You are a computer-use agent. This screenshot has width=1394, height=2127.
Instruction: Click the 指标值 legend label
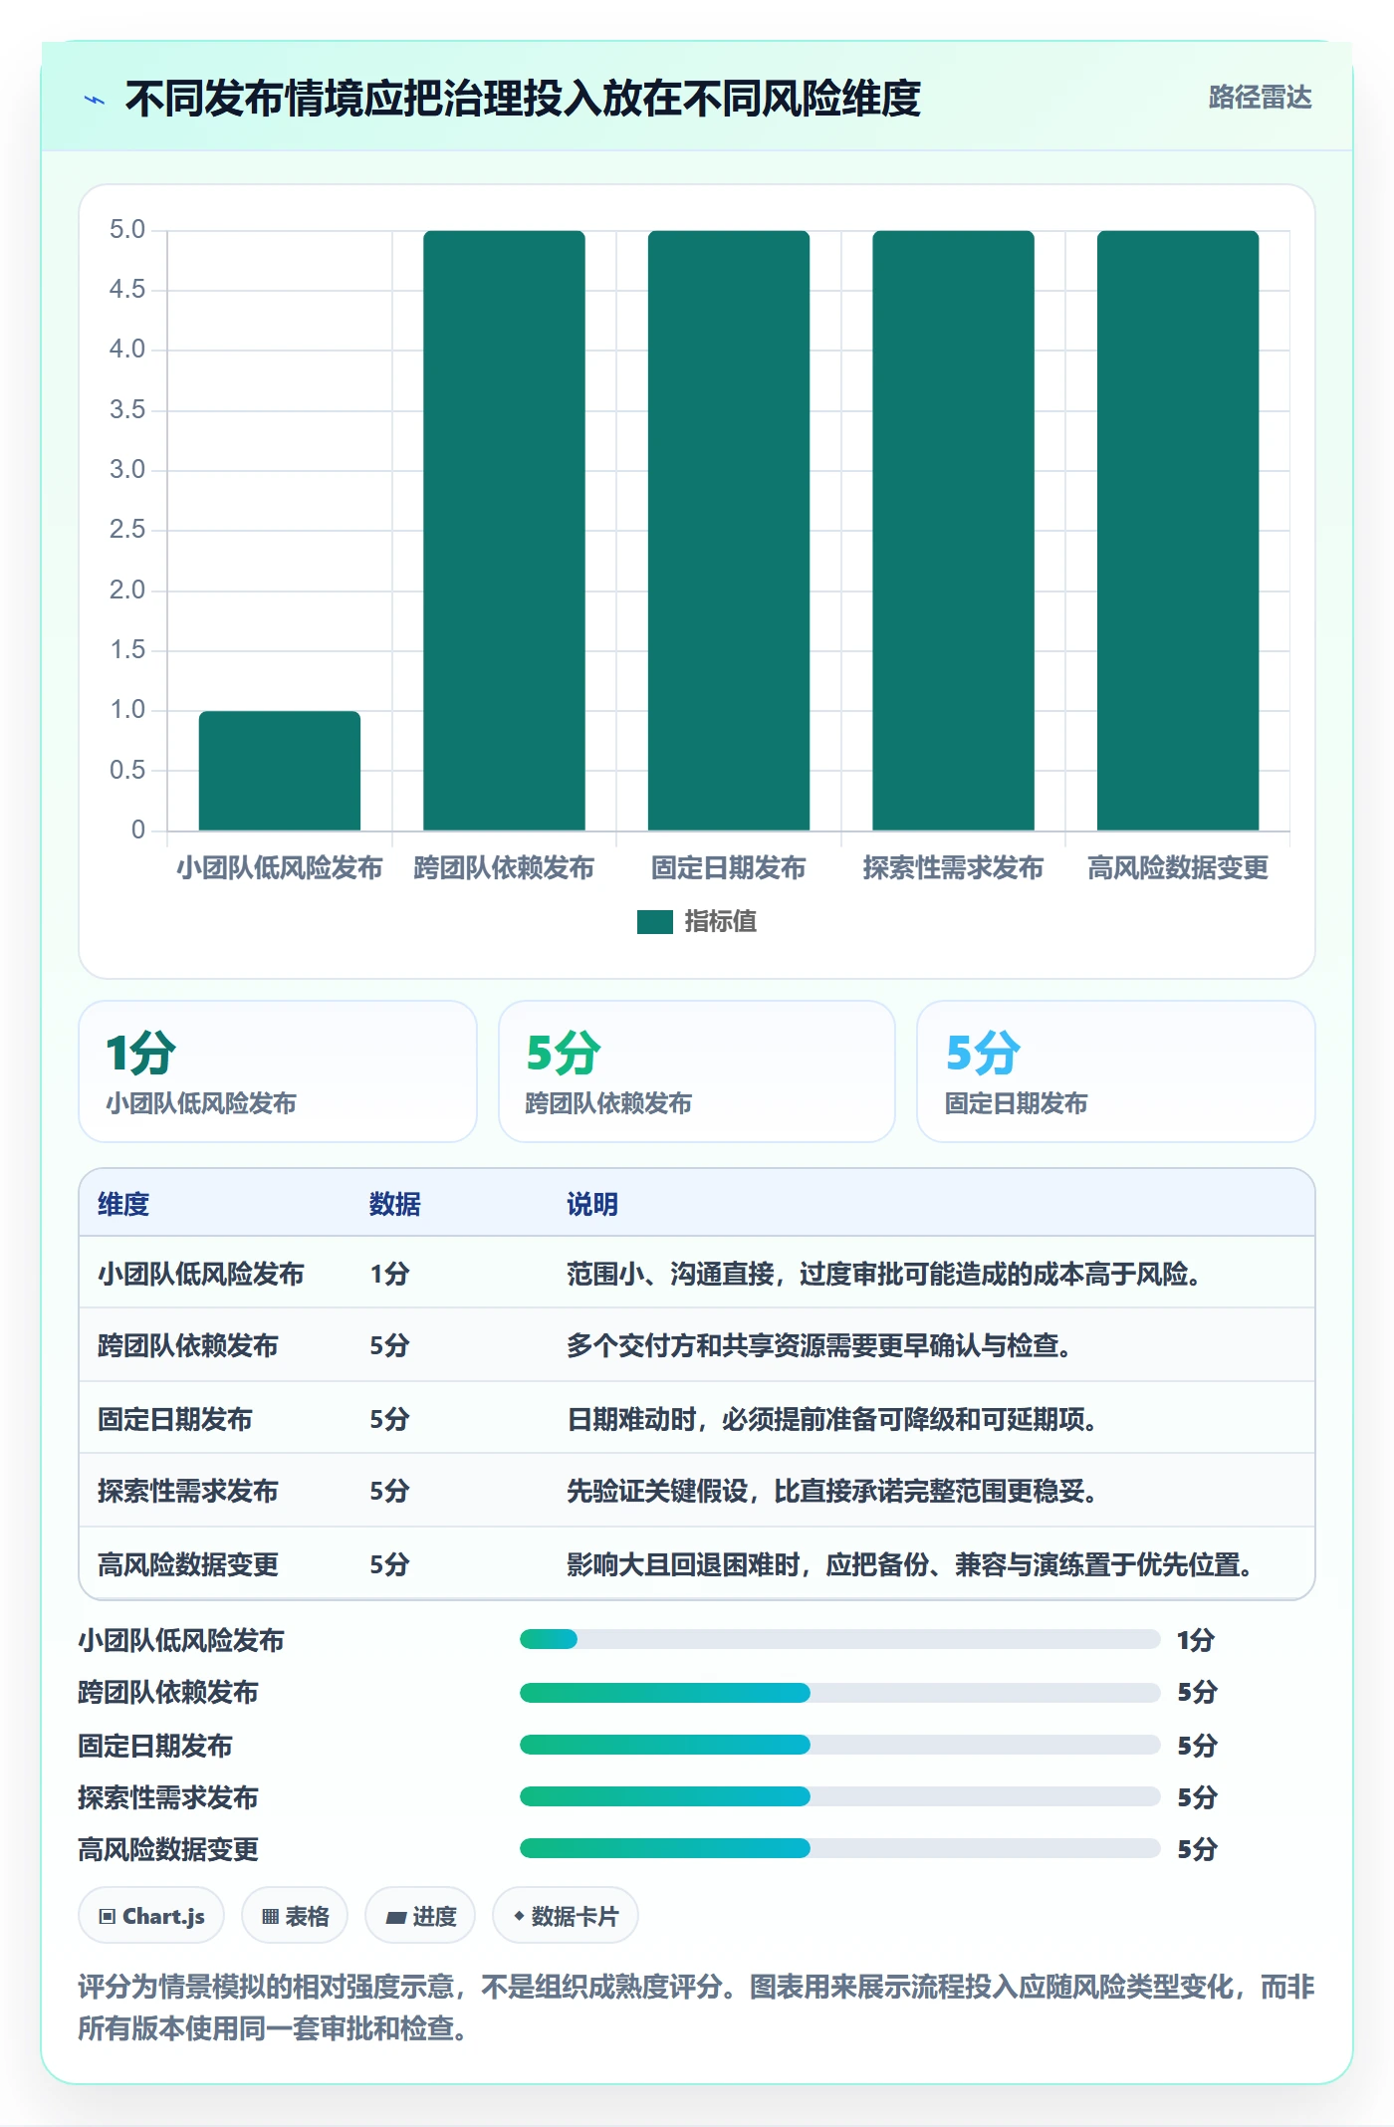(x=720, y=922)
